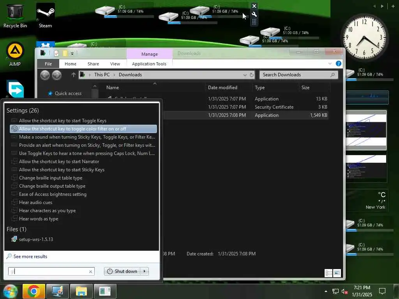Click the gadget drag-handle grid icon
Image resolution: width=399 pixels, height=299 pixels.
[254, 22]
